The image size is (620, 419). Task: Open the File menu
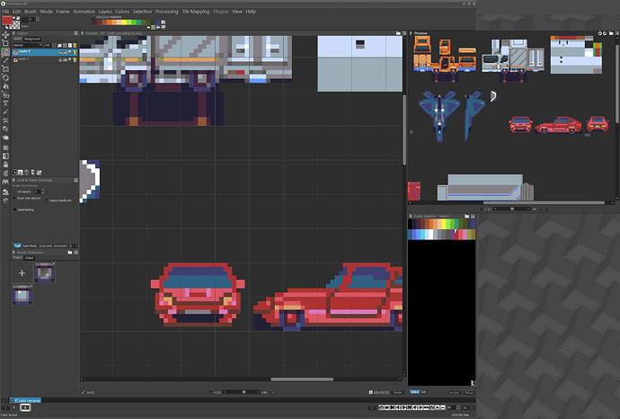[6, 12]
